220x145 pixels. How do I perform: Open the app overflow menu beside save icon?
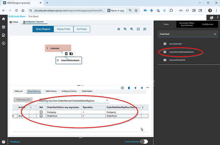218,17
